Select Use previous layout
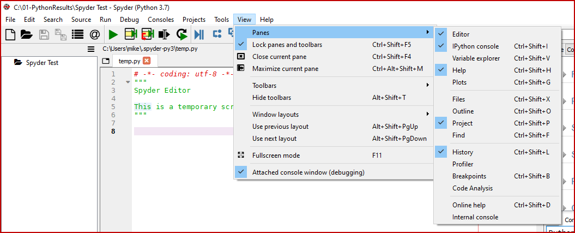This screenshot has width=575, height=233. pos(334,127)
